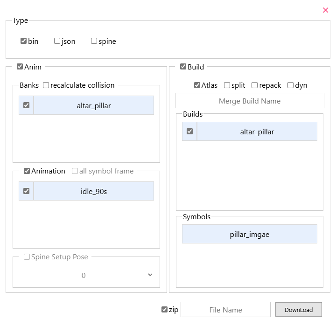The image size is (336, 326).
Task: Open the Spine Setup Pose dropdown
Action: [86, 275]
